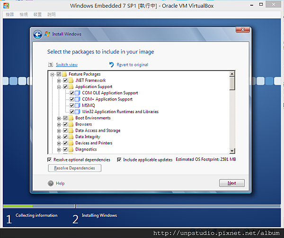This screenshot has width=284, height=238.
Task: Toggle Include applicable updates checkbox
Action: (x=119, y=159)
